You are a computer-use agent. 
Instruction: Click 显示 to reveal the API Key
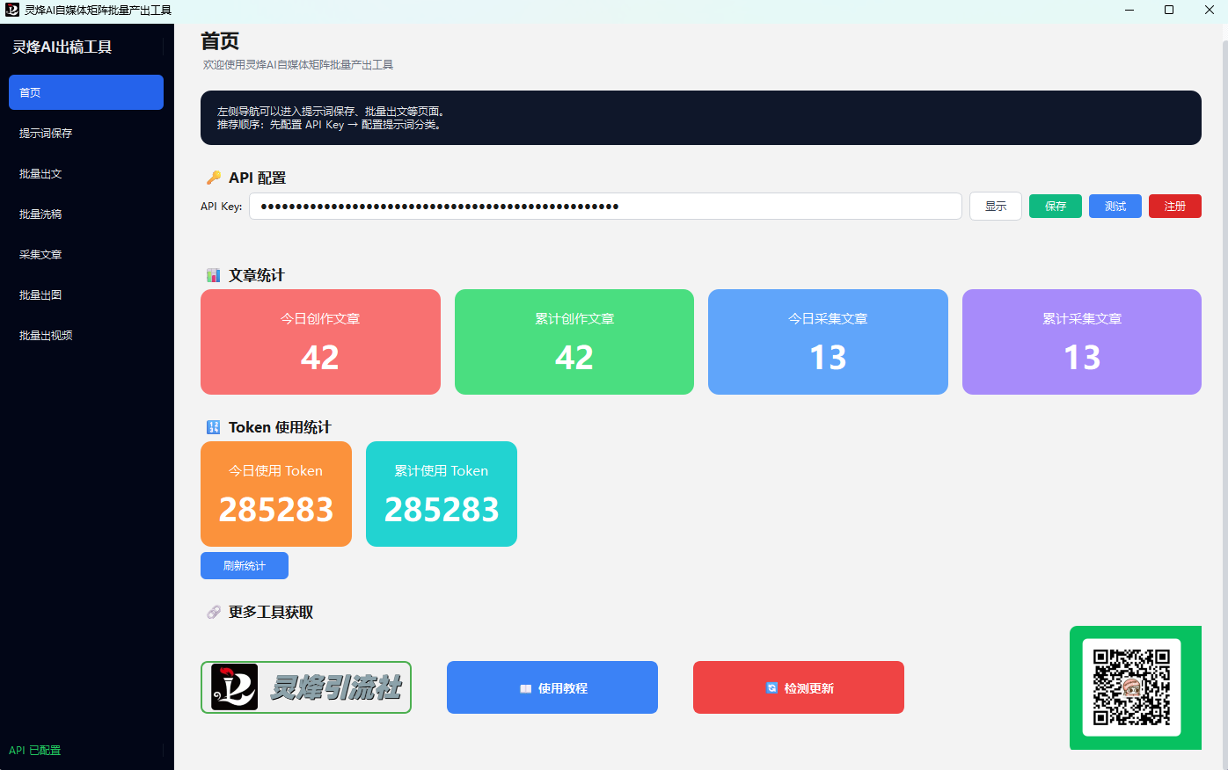click(995, 206)
